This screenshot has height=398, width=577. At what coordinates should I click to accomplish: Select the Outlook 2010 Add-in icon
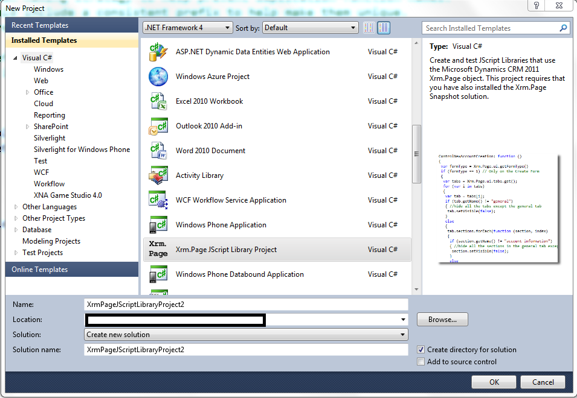tap(158, 125)
